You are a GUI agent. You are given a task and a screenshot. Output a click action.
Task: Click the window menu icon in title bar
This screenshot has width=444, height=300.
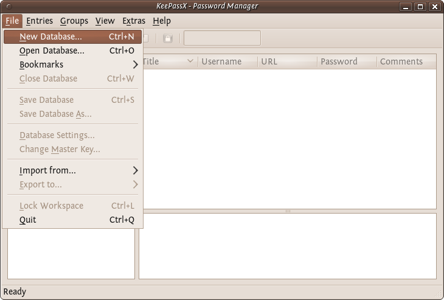8,6
